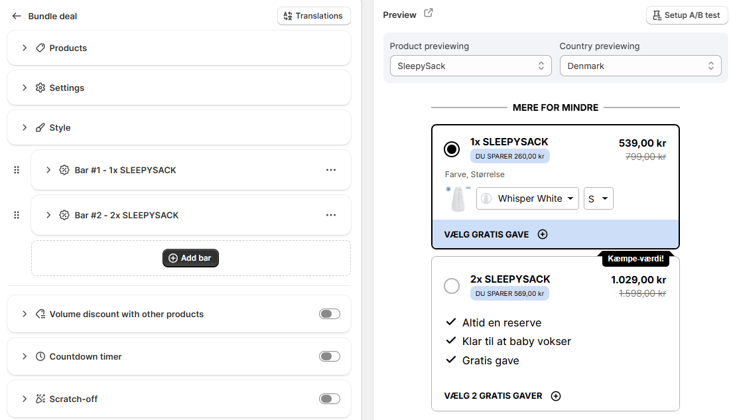
Task: Open the Whisper White color dropdown
Action: (x=528, y=198)
